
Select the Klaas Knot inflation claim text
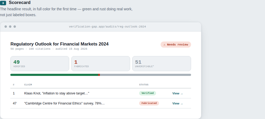pos(57,93)
